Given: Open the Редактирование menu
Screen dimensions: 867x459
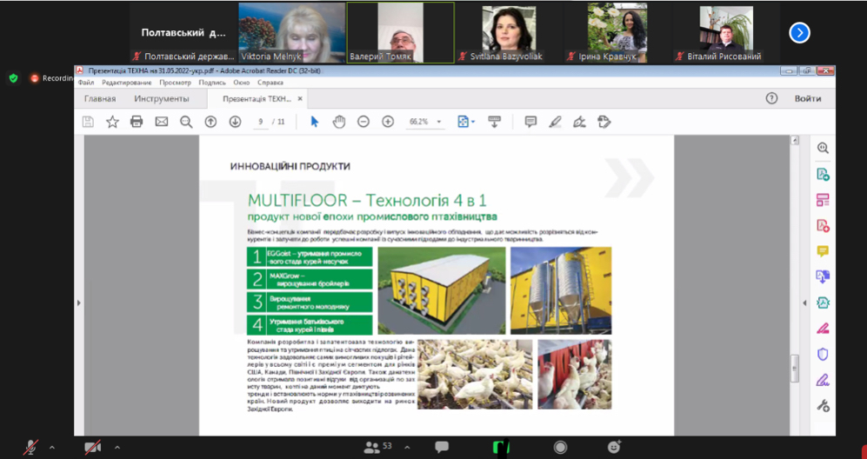Looking at the screenshot, I should click(x=127, y=83).
